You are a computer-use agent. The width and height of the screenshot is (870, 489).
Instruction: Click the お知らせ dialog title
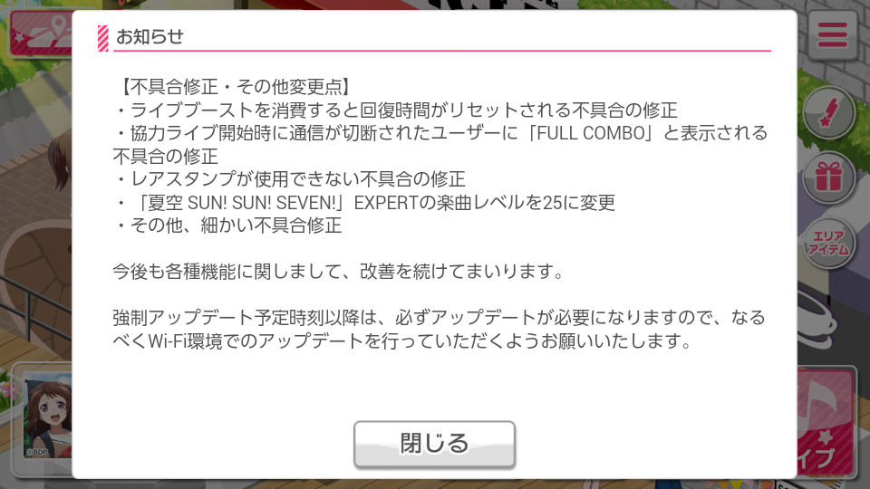[150, 36]
